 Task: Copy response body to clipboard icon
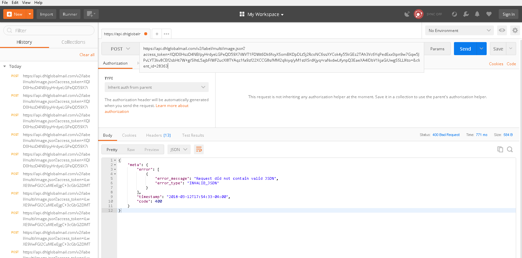(500, 149)
